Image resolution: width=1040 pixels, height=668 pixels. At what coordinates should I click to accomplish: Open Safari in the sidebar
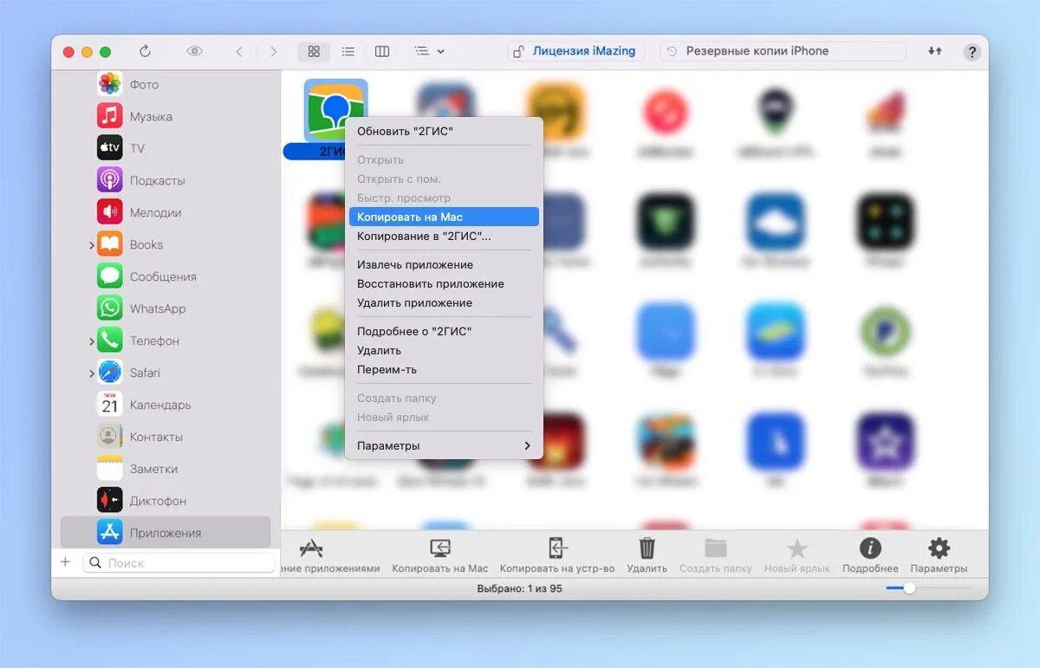[x=166, y=373]
